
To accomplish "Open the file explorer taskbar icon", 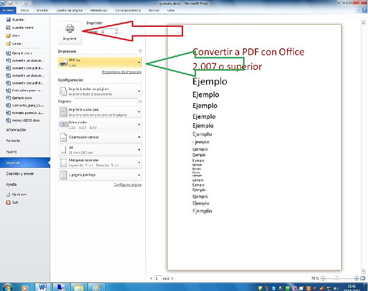I will pos(79,288).
